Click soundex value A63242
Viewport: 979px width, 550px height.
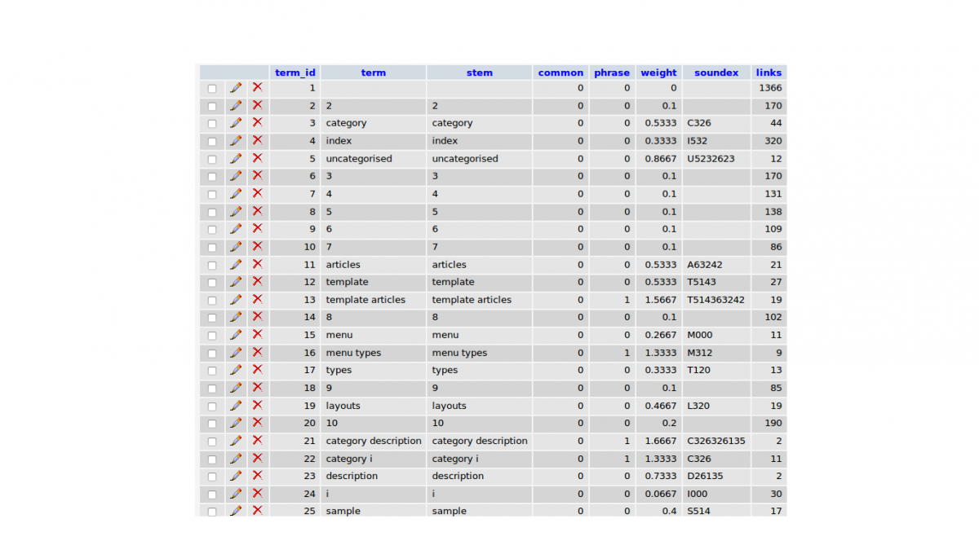[705, 265]
